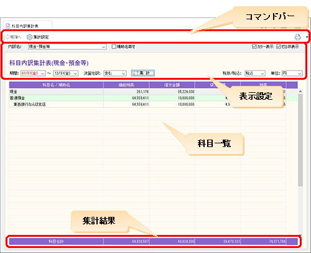This screenshot has width=311, height=253.
Task: Click the 帳簿へ arrow icon
Action: (x=7, y=37)
